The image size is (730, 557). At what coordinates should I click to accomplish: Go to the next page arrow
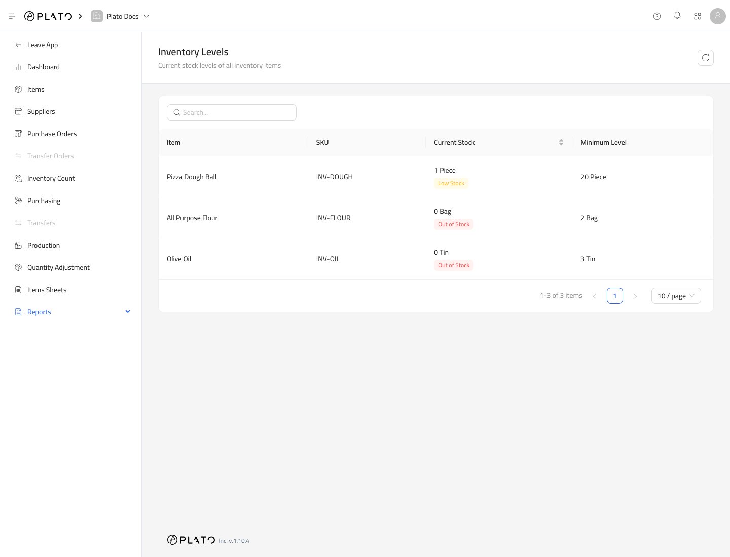(635, 296)
